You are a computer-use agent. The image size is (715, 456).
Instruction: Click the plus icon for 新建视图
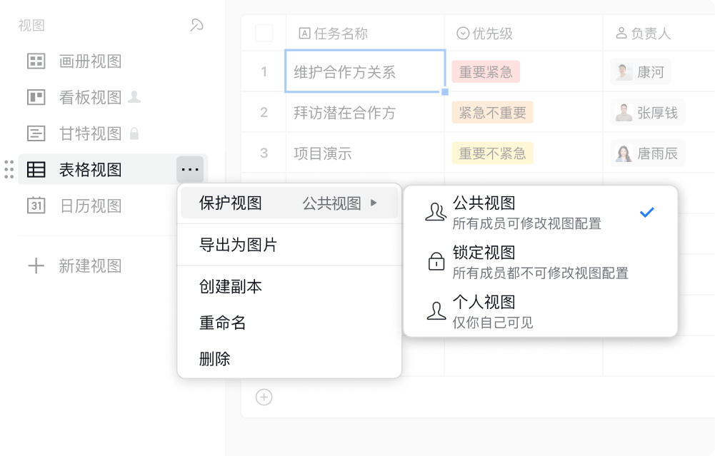point(36,265)
